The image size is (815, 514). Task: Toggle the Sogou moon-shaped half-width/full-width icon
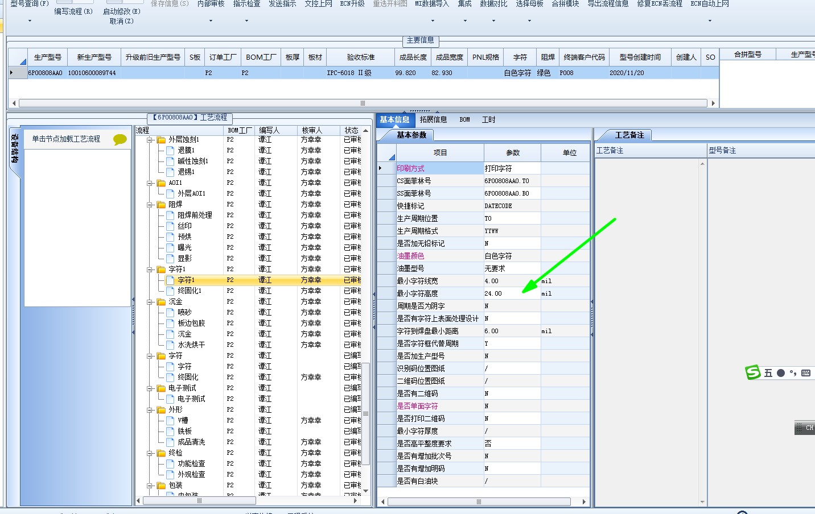(x=780, y=373)
